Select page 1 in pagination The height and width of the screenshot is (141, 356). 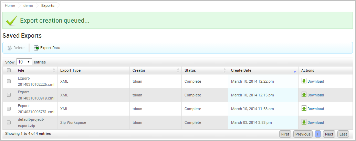click(317, 134)
